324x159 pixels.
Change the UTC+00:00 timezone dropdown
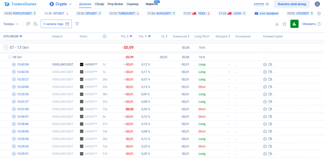pyautogui.click(x=13, y=36)
